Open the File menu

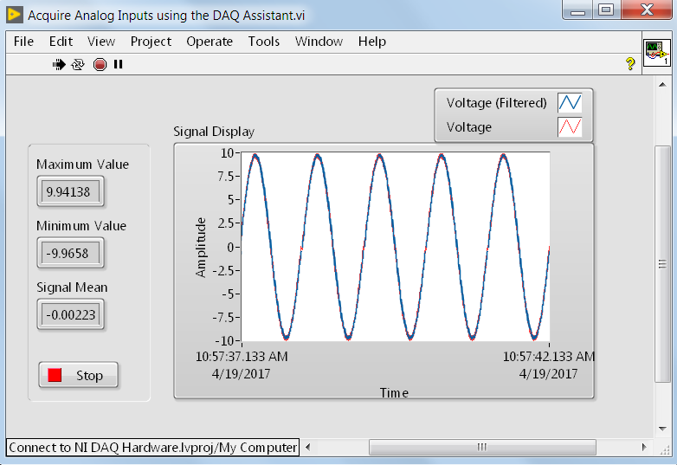(x=23, y=42)
